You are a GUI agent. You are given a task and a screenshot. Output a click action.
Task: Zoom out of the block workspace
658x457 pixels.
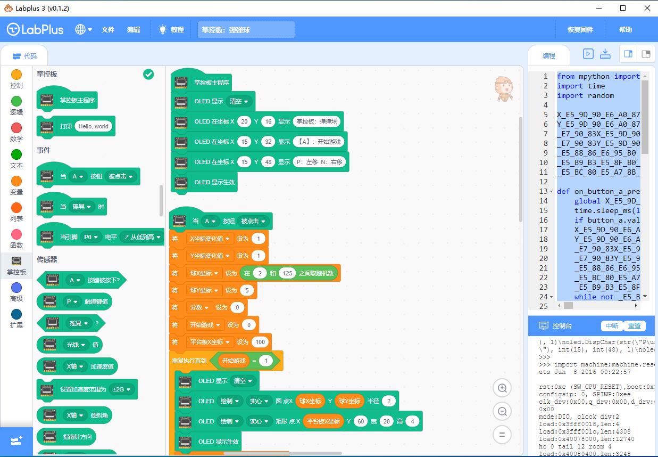tap(502, 411)
